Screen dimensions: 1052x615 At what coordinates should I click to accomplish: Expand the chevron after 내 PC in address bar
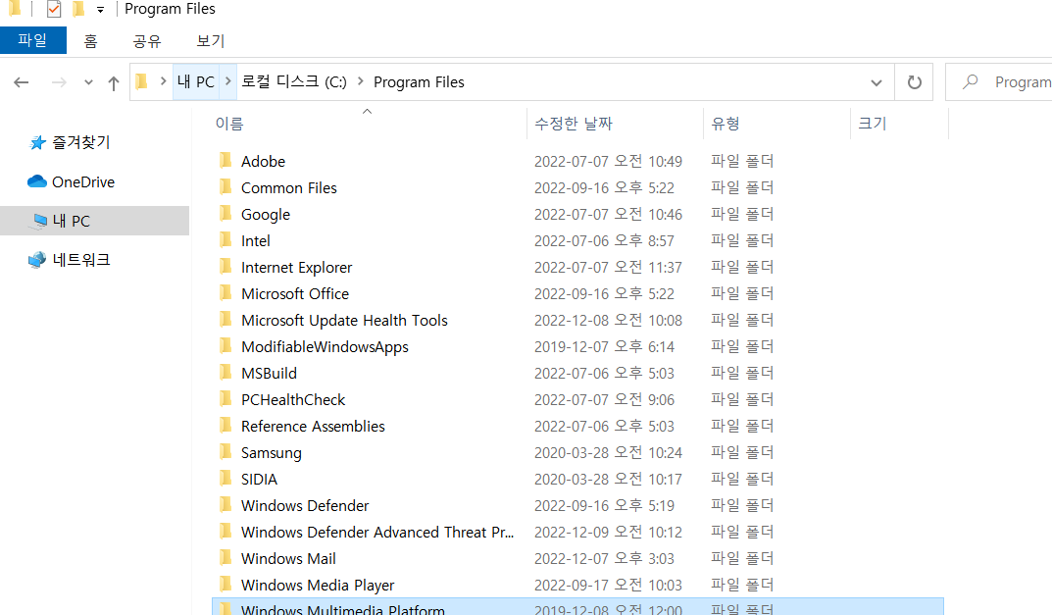click(228, 81)
